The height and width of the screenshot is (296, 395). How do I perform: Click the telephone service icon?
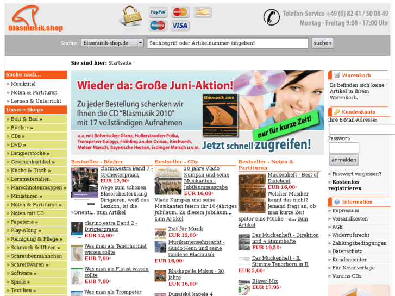coord(271,17)
